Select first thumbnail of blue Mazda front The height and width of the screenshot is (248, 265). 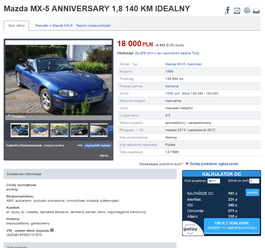coord(20,130)
